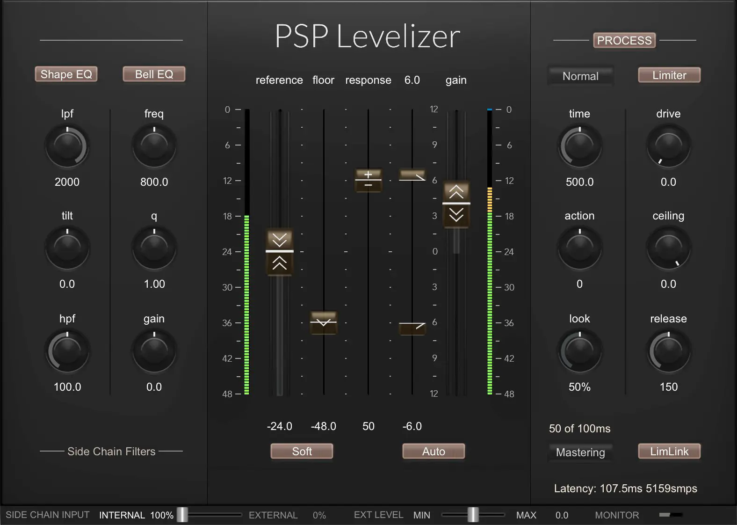The image size is (737, 525).
Task: Toggle the Soft knee button
Action: (x=302, y=451)
